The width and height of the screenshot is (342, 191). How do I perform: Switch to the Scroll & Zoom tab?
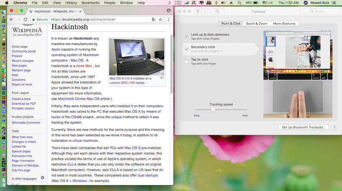pos(257,23)
